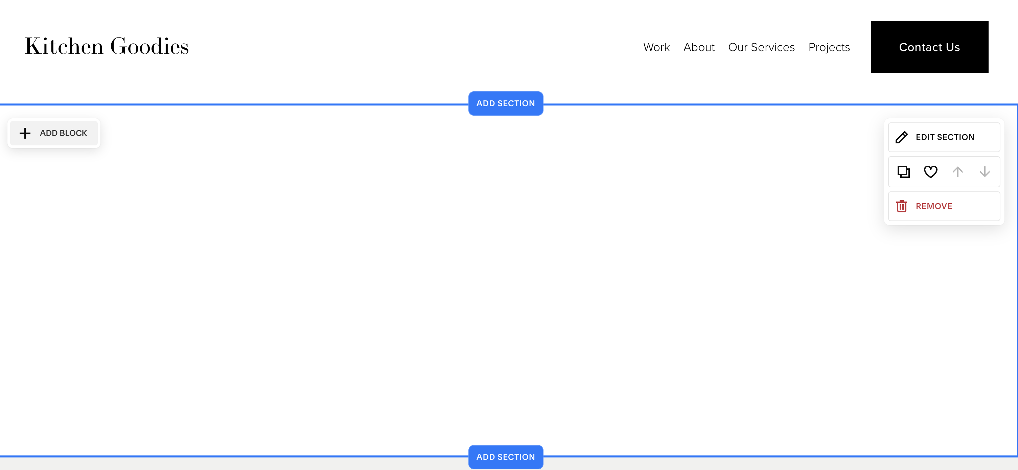Click the red trash can icon
This screenshot has width=1018, height=470.
coord(901,206)
